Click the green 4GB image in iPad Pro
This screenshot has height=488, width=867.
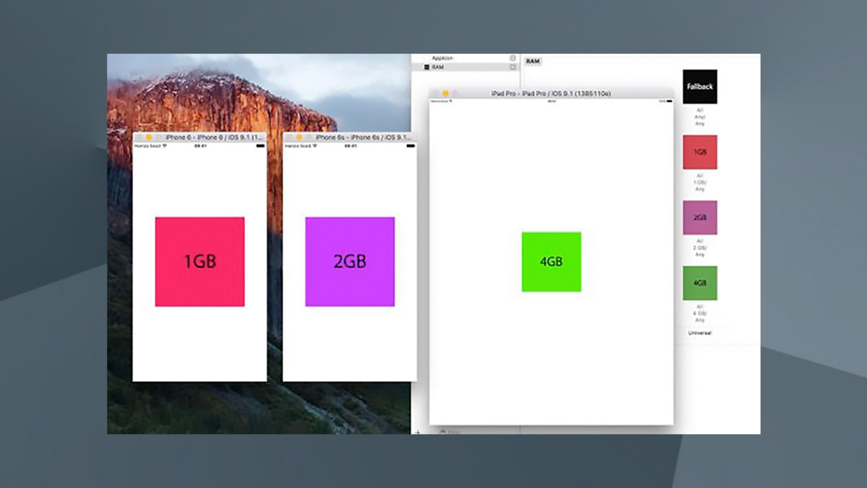(x=551, y=262)
